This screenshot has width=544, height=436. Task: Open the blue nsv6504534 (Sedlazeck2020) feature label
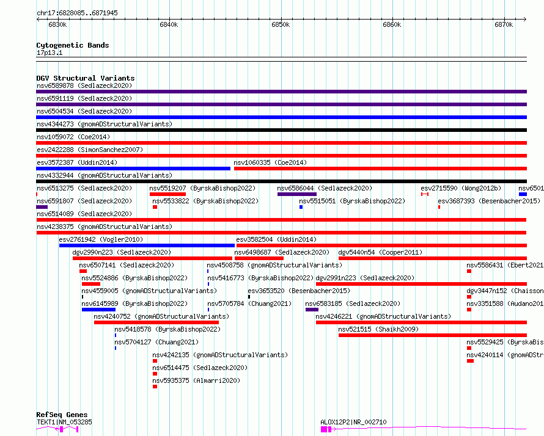click(x=84, y=111)
